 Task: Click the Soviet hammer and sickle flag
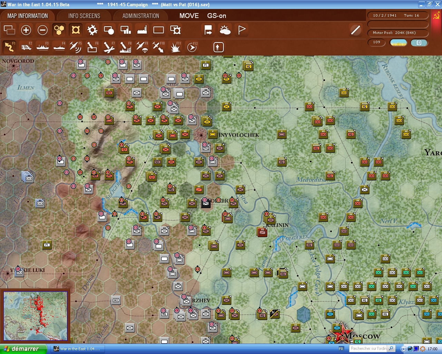436,16
